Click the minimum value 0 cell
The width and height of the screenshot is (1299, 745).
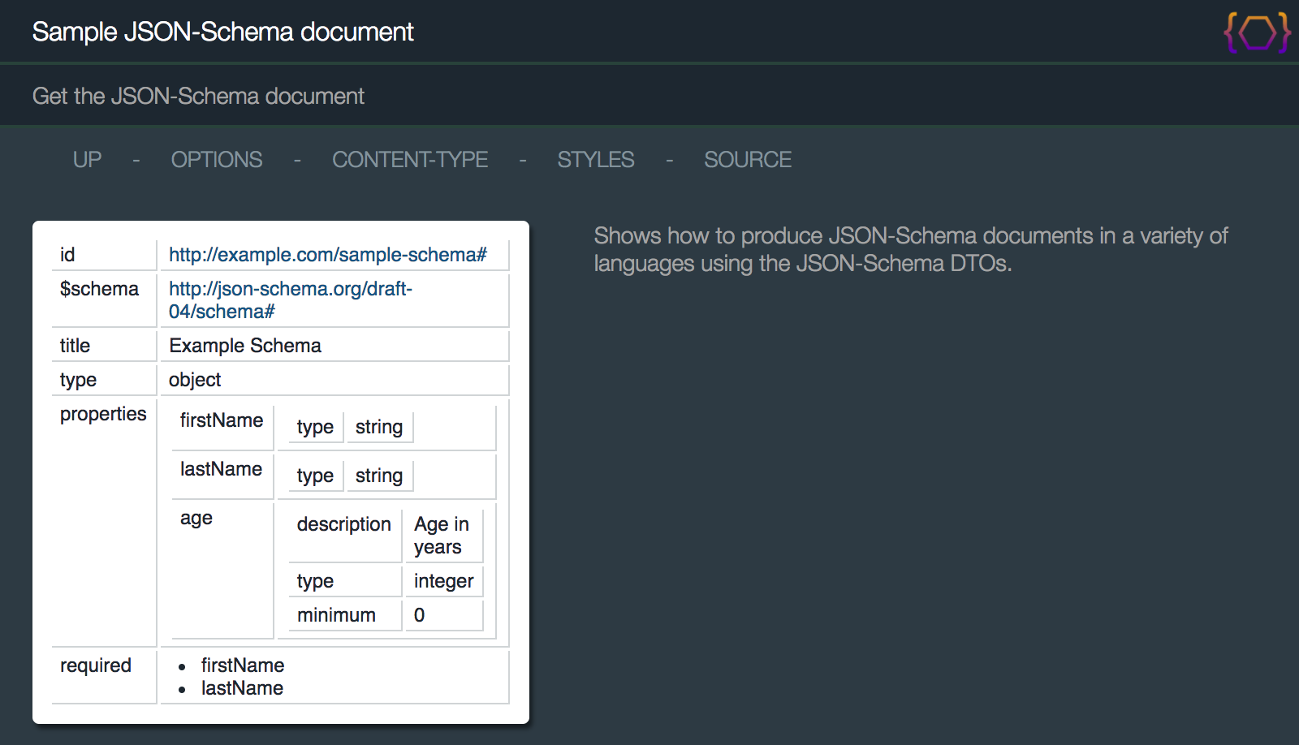coord(420,615)
